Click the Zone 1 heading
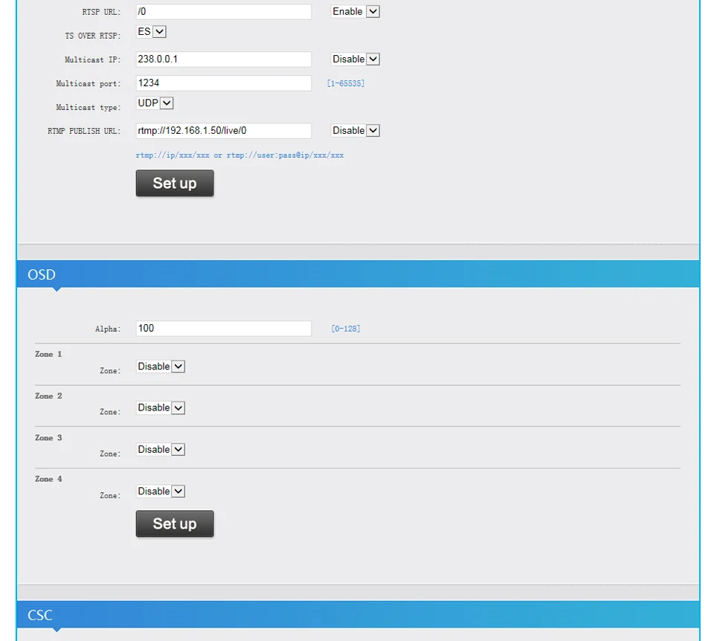Screen dimensions: 714x641 48,354
